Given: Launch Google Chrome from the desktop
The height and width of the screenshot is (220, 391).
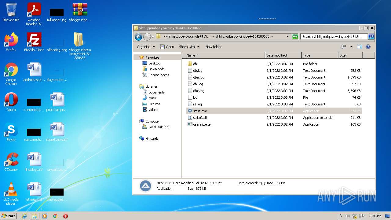Looking at the screenshot, I should click(11, 74).
